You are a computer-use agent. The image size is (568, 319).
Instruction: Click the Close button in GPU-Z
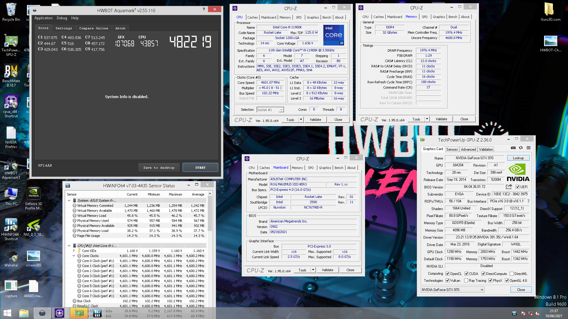click(521, 290)
